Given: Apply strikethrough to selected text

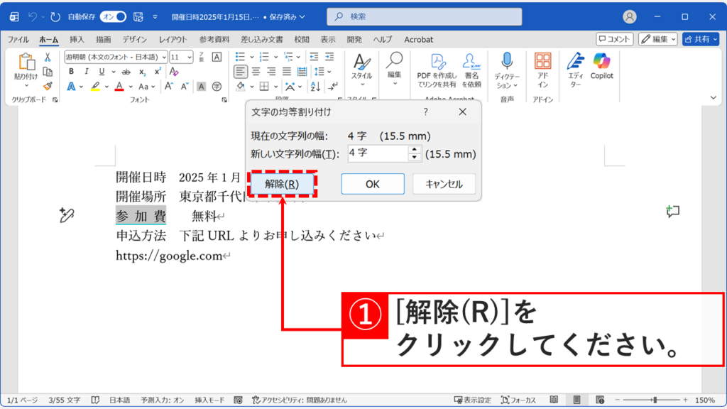Looking at the screenshot, I should [126, 71].
